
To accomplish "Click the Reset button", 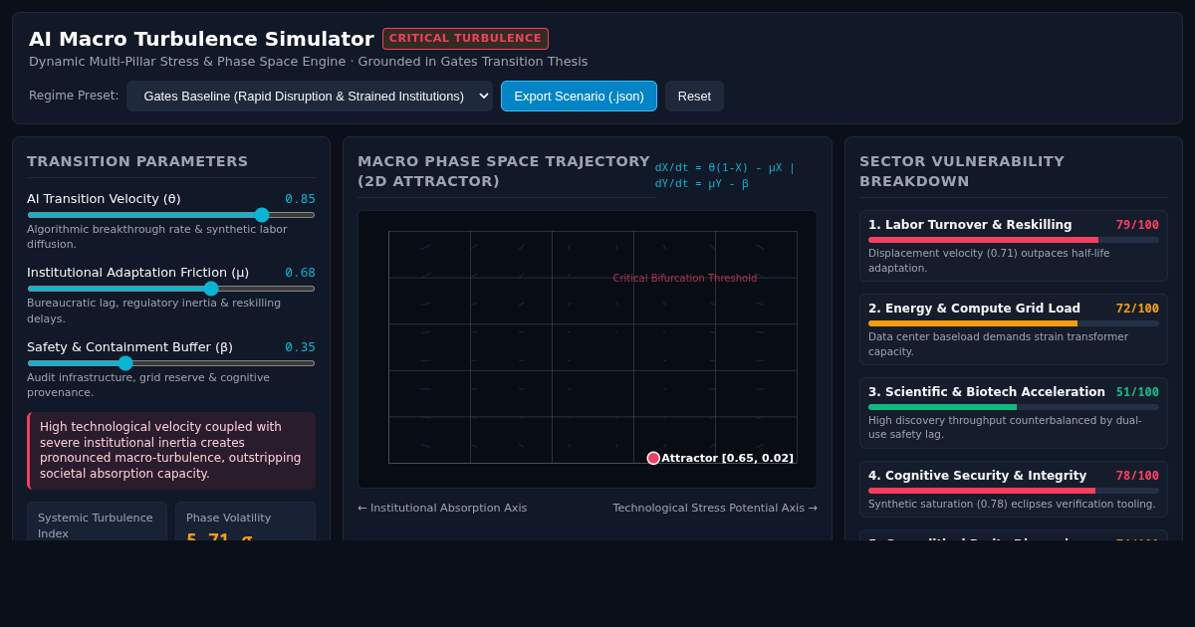I will pos(694,96).
